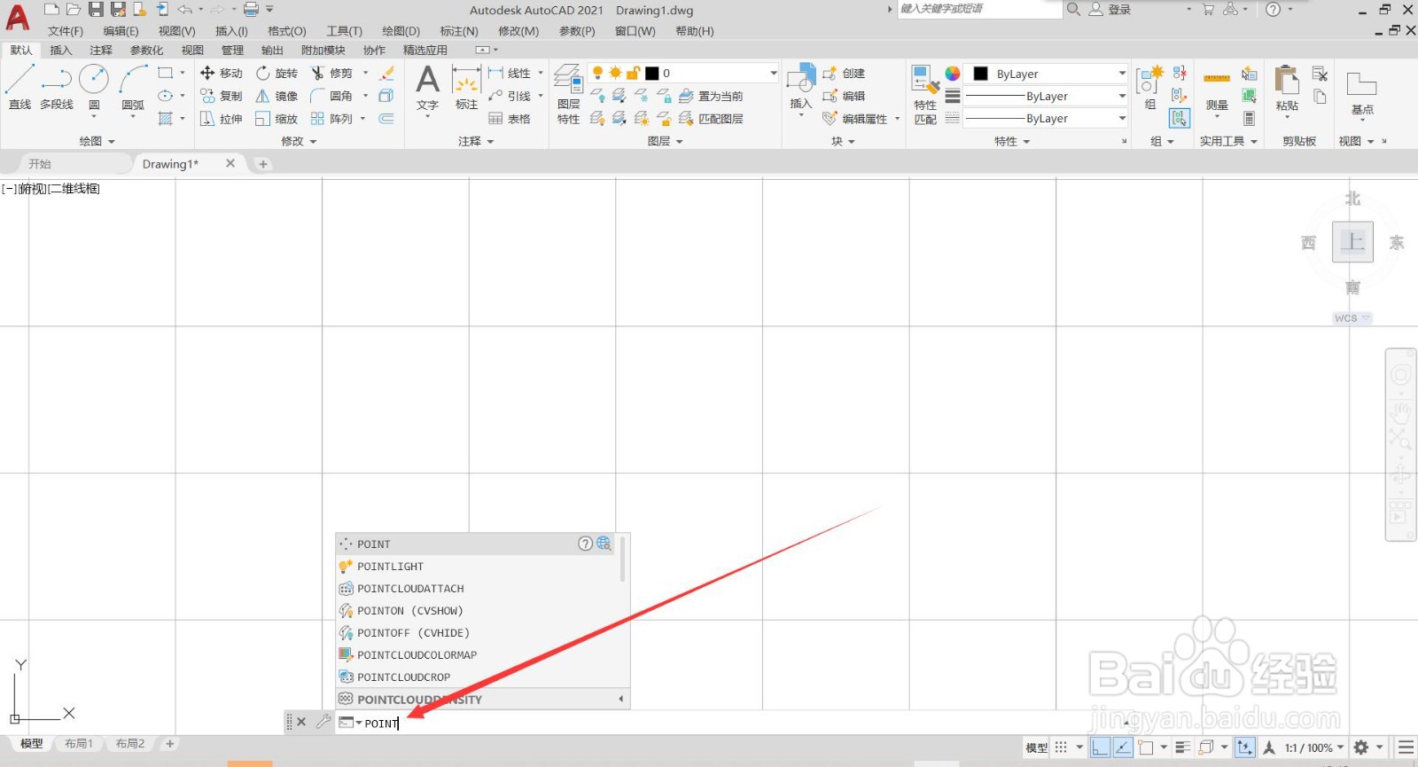Image resolution: width=1418 pixels, height=767 pixels.
Task: Click the command line input field
Action: 727,723
